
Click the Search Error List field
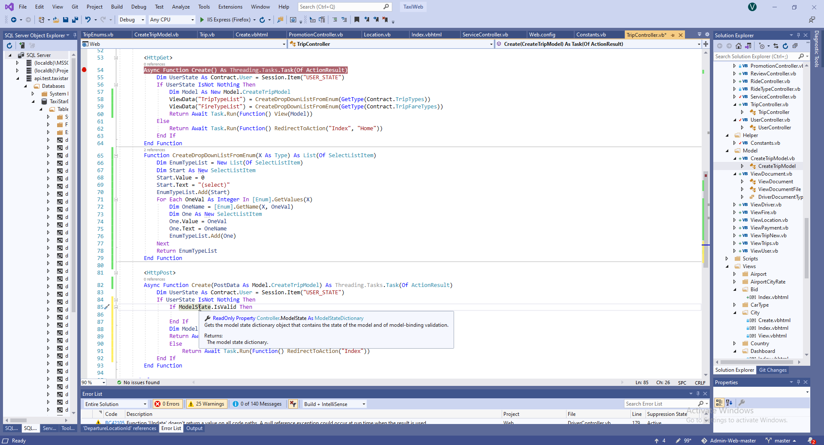(661, 404)
